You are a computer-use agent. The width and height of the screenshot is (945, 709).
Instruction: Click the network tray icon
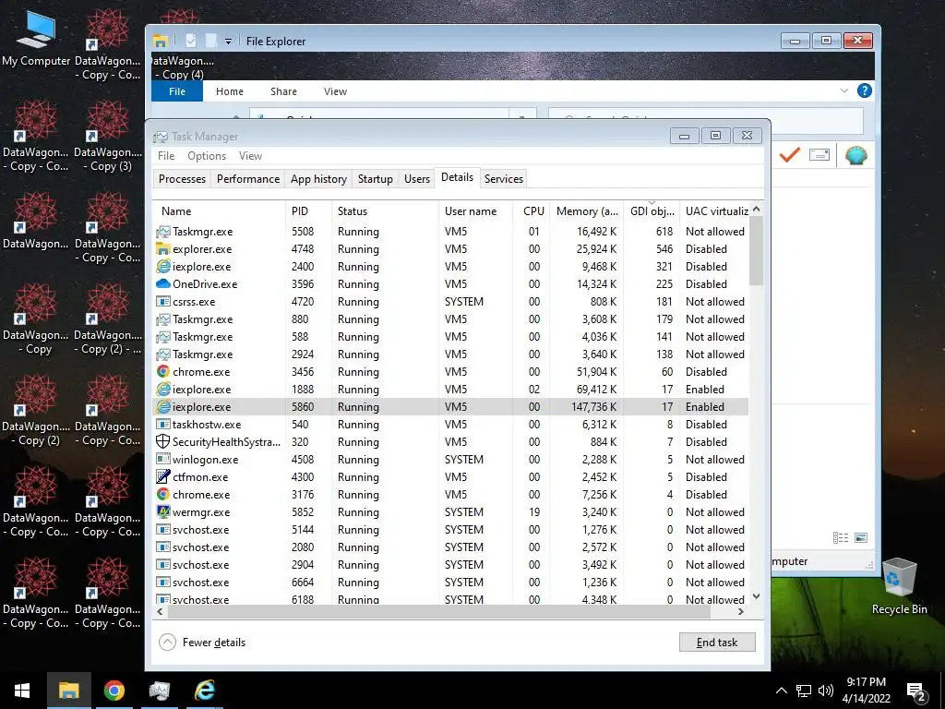[804, 691]
